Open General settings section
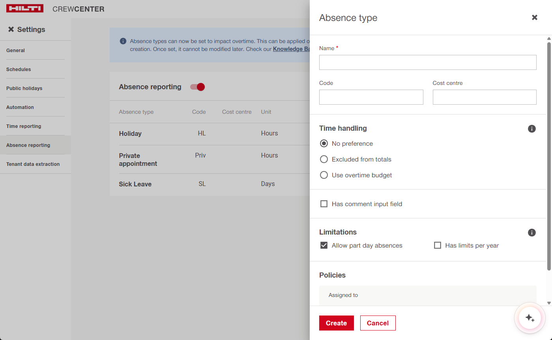This screenshot has width=552, height=340. 36,50
